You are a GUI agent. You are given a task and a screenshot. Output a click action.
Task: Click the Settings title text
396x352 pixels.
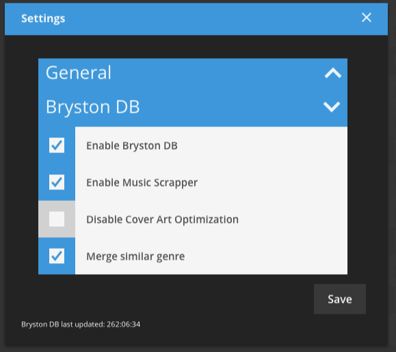point(43,18)
